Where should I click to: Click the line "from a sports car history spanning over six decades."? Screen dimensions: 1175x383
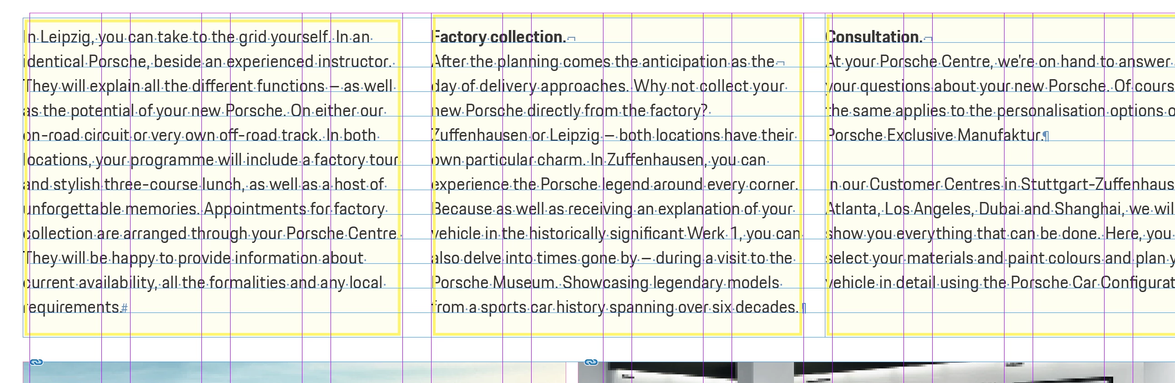(x=615, y=307)
